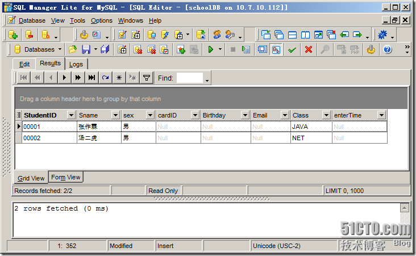Toggle the query window view icon before Bb
The height and width of the screenshot is (256, 416).
pyautogui.click(x=263, y=49)
